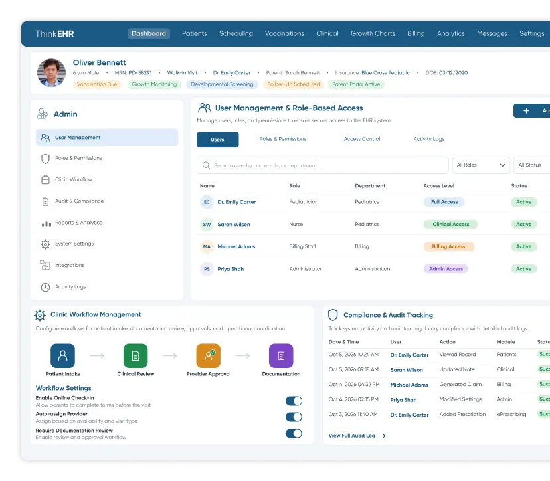Click the gear icon beside Clinic Workflow Management
This screenshot has height=481, width=550.
(40, 315)
